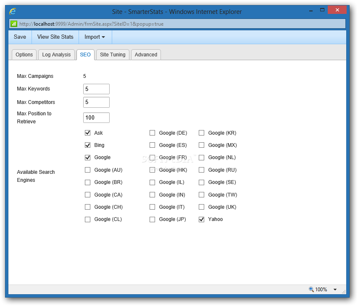Screen dimensions: 358x306
Task: Tick the Google (CH) checkbox
Action: (x=88, y=207)
